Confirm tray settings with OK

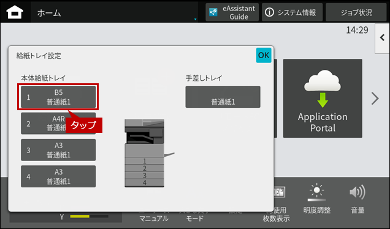click(x=264, y=55)
